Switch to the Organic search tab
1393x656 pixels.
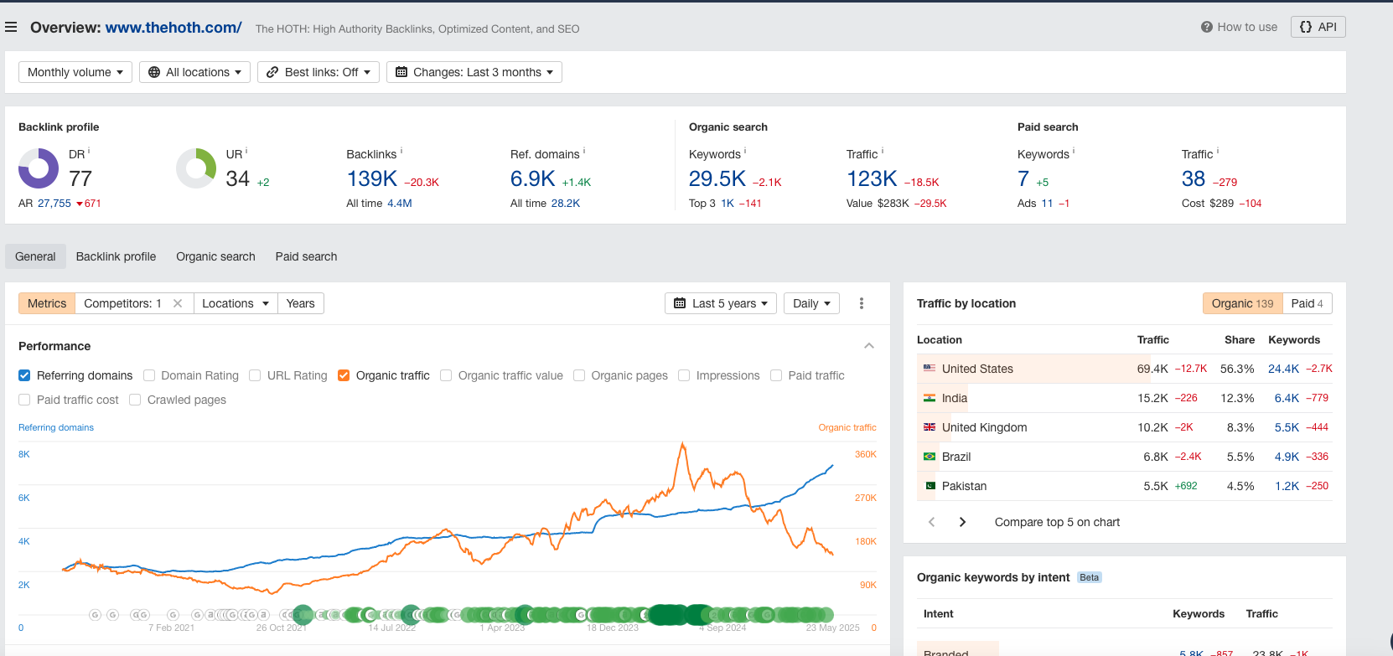tap(215, 256)
